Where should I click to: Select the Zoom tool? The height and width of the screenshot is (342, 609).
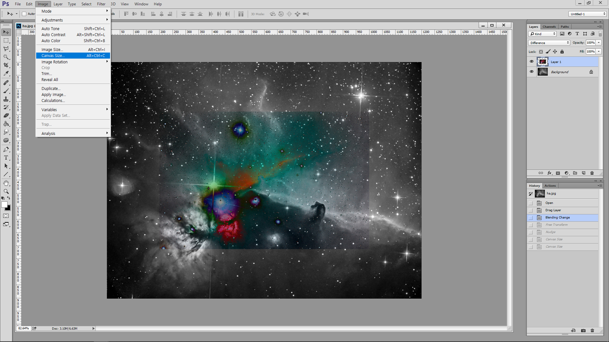(6, 192)
